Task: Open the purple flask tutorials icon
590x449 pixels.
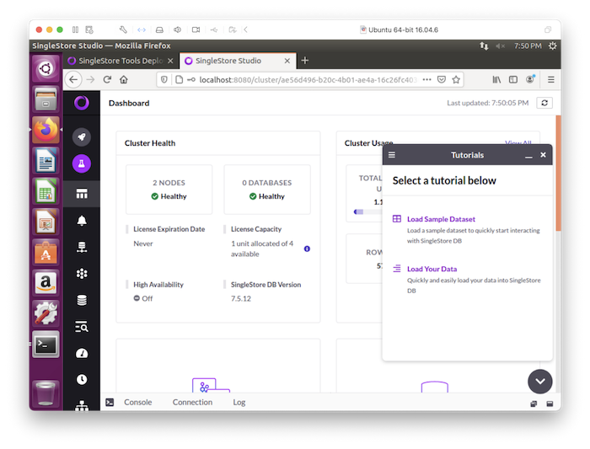Action: pyautogui.click(x=82, y=163)
